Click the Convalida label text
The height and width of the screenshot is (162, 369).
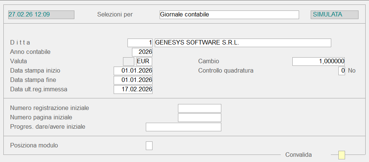[x=298, y=155]
